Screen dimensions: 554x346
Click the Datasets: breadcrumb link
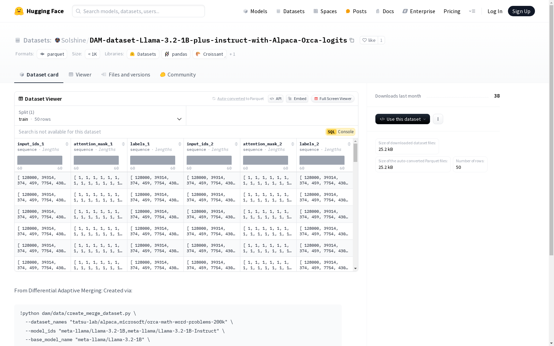click(x=37, y=40)
